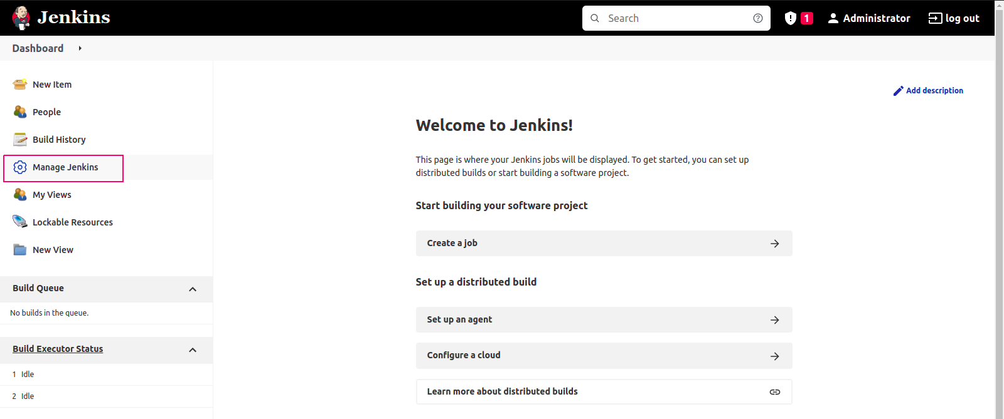
Task: Open the Administrator user profile link
Action: (x=869, y=18)
